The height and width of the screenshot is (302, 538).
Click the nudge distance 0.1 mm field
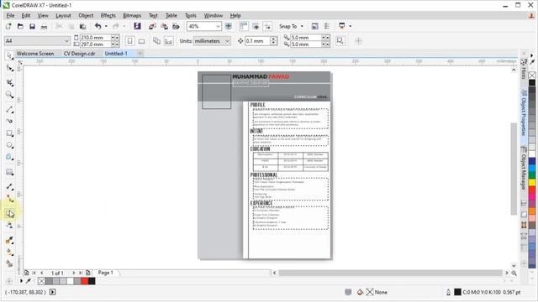[258, 41]
